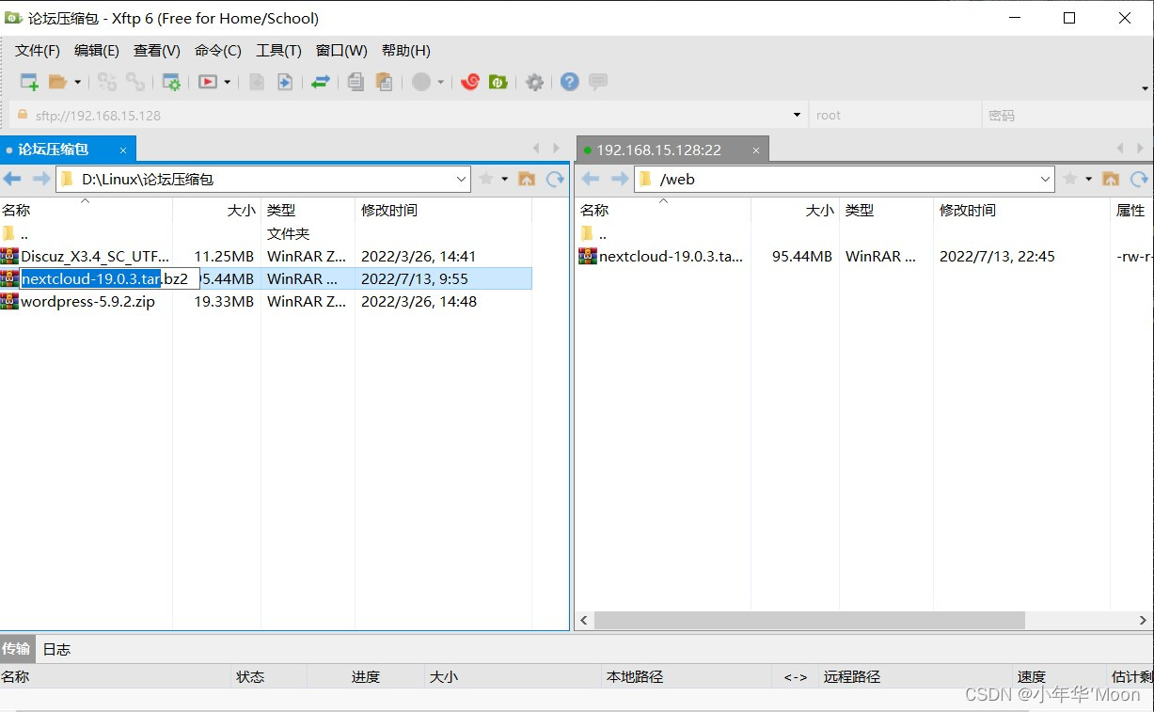The width and height of the screenshot is (1154, 712).
Task: Expand the Open Session dropdown arrow
Action: tap(78, 83)
